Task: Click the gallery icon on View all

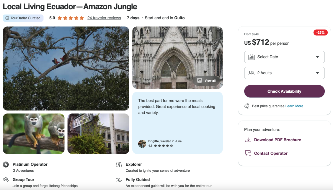Action: click(199, 80)
